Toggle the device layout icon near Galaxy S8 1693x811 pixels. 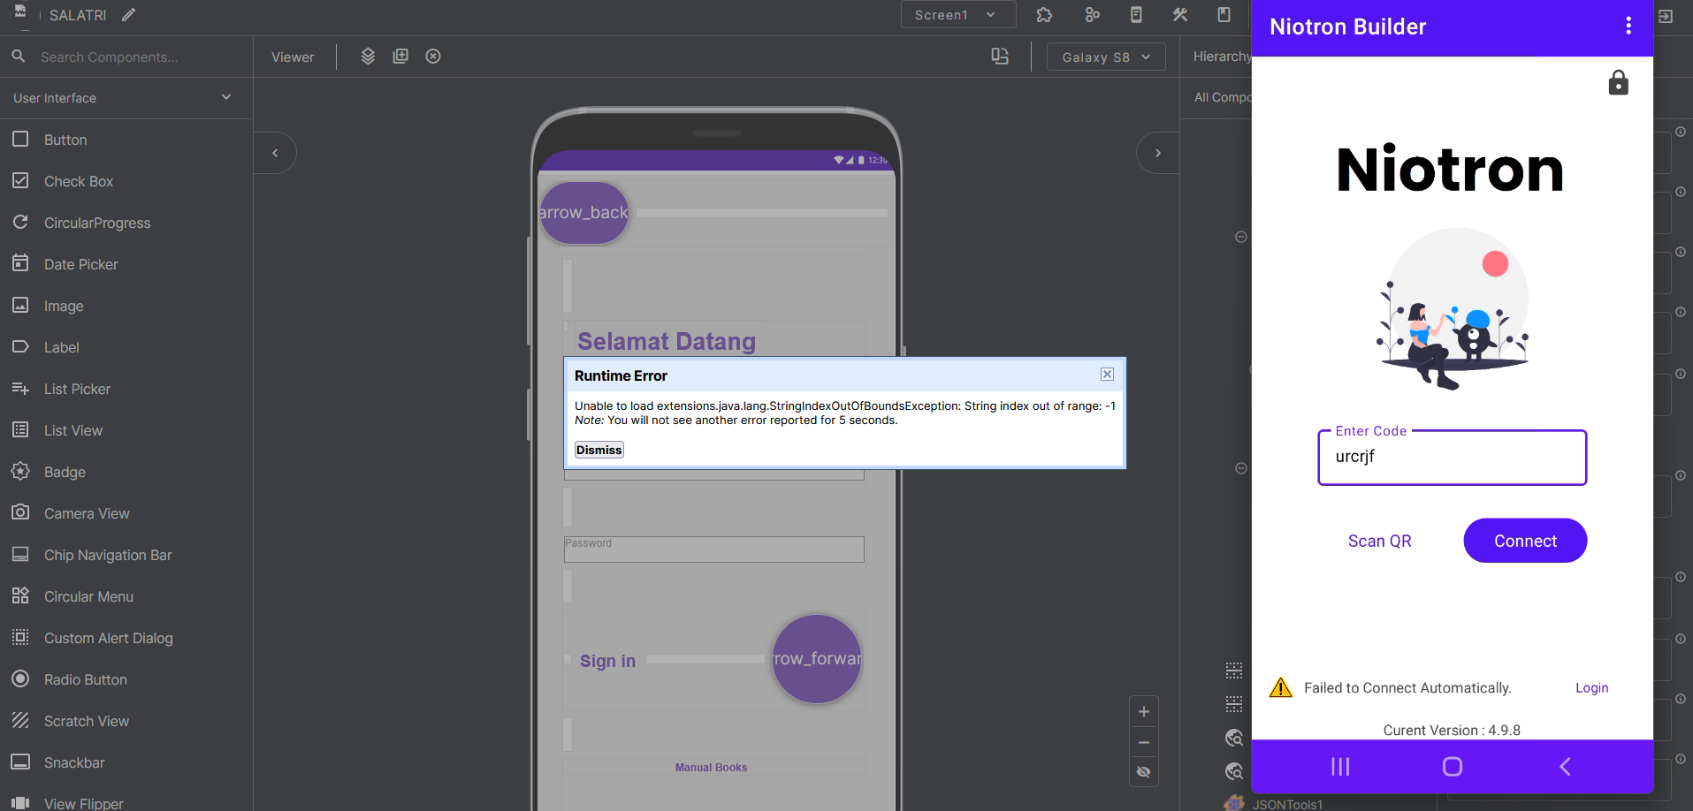coord(1000,57)
